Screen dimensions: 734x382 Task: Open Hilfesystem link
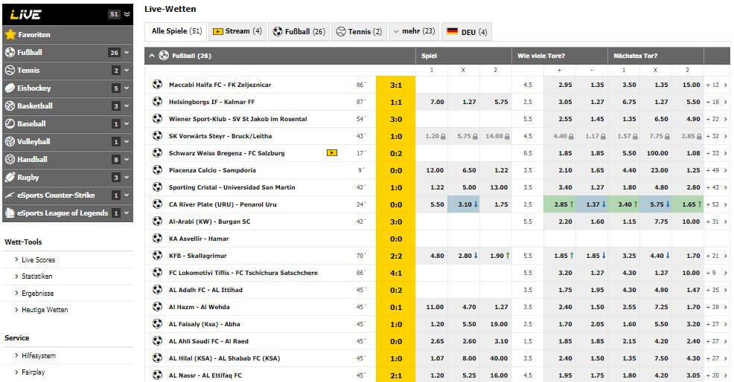pyautogui.click(x=39, y=355)
